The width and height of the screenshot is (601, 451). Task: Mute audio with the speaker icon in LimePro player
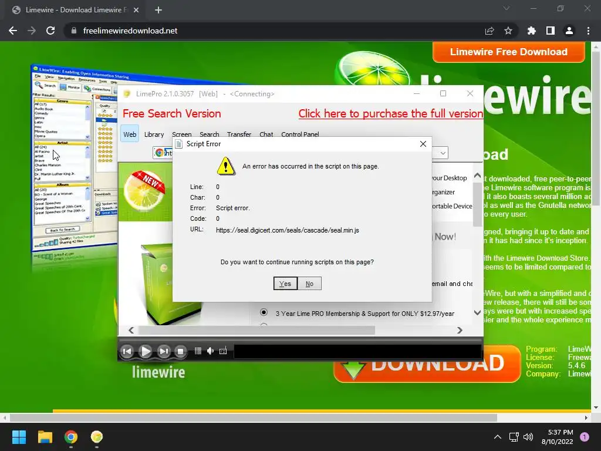211,351
